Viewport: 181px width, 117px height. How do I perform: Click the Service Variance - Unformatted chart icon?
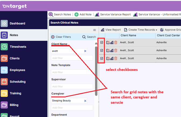tap(135, 15)
